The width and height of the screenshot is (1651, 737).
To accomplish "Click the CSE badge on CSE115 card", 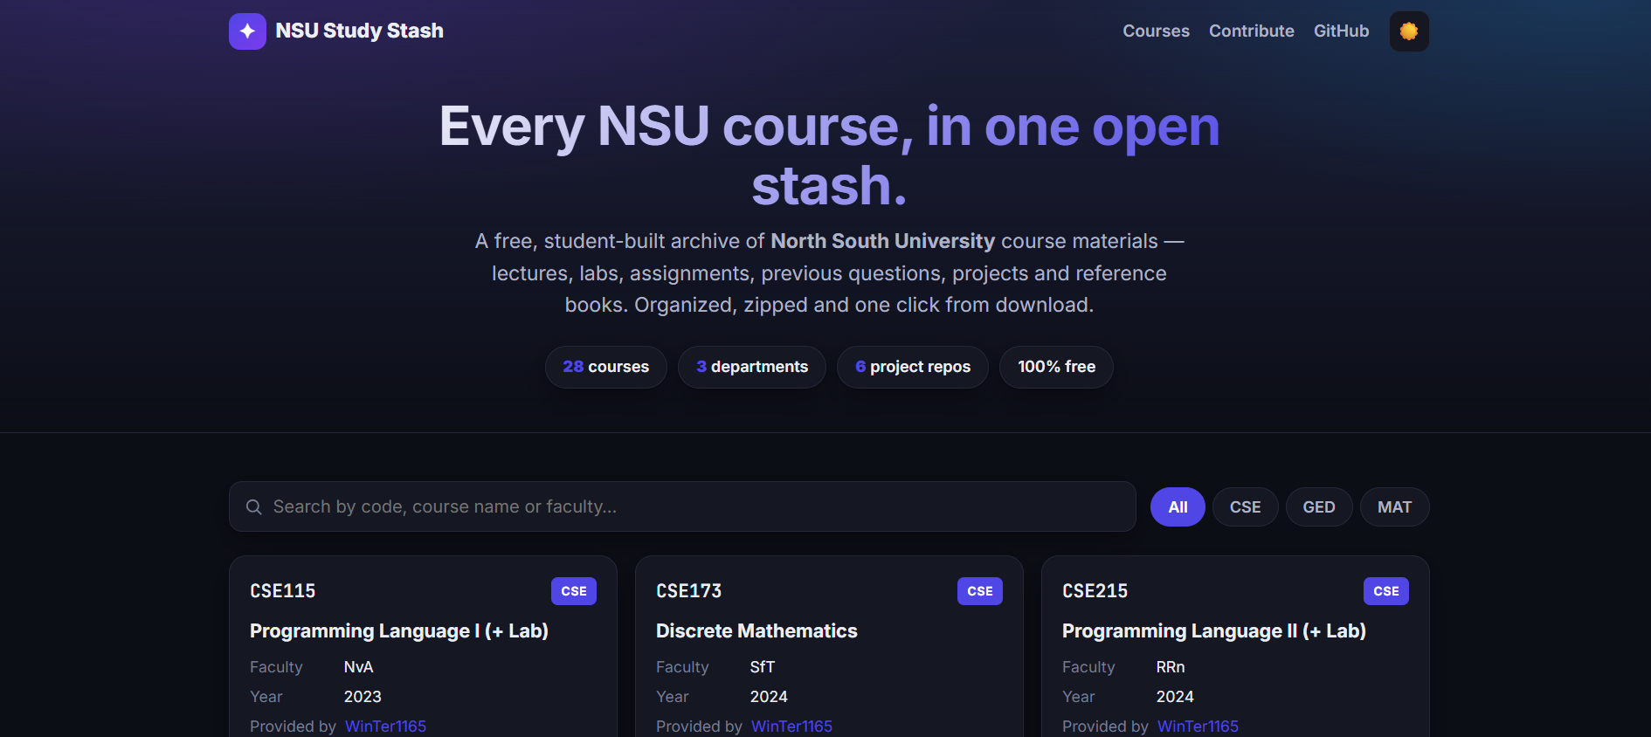I will [574, 591].
